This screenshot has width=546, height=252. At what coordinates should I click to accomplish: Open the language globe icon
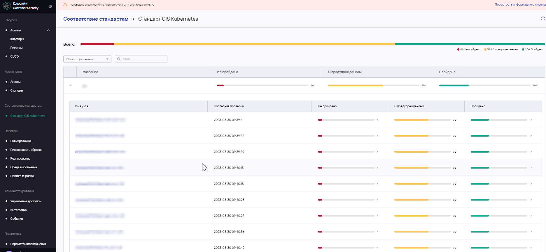pos(50,6)
